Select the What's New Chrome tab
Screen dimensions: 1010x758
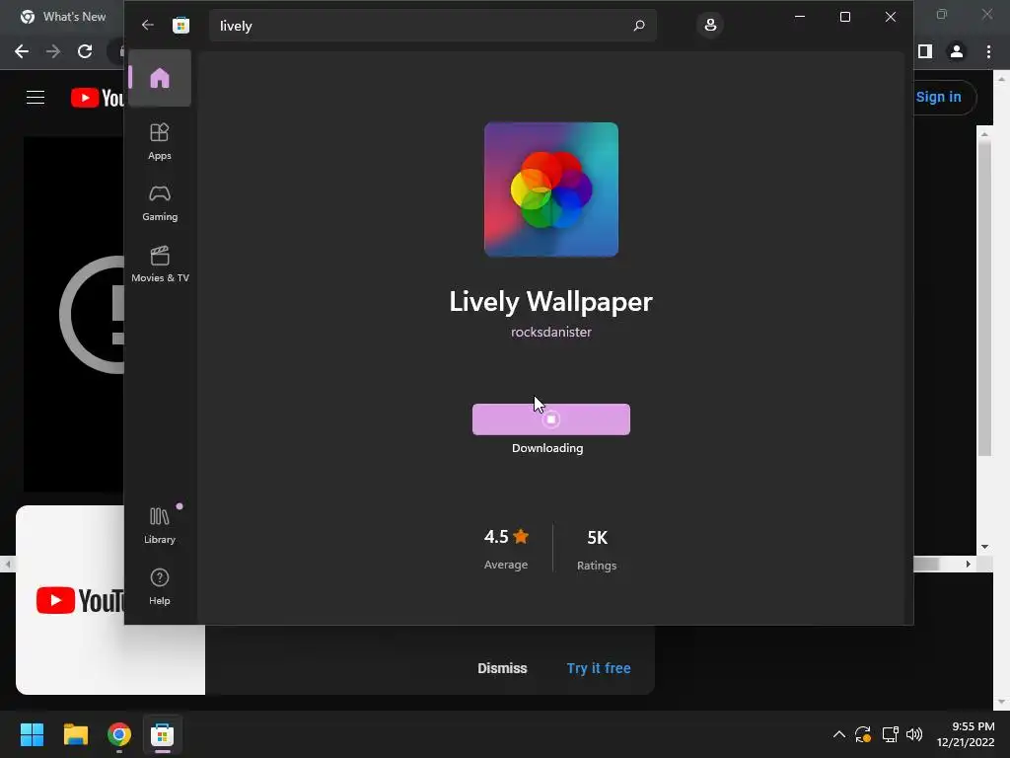pos(63,17)
